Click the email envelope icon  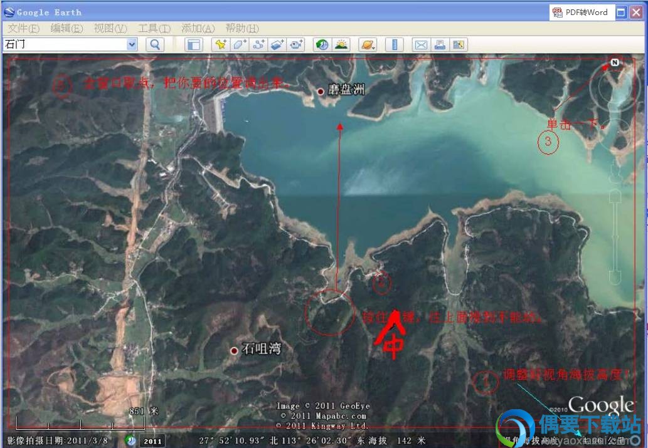coord(421,44)
